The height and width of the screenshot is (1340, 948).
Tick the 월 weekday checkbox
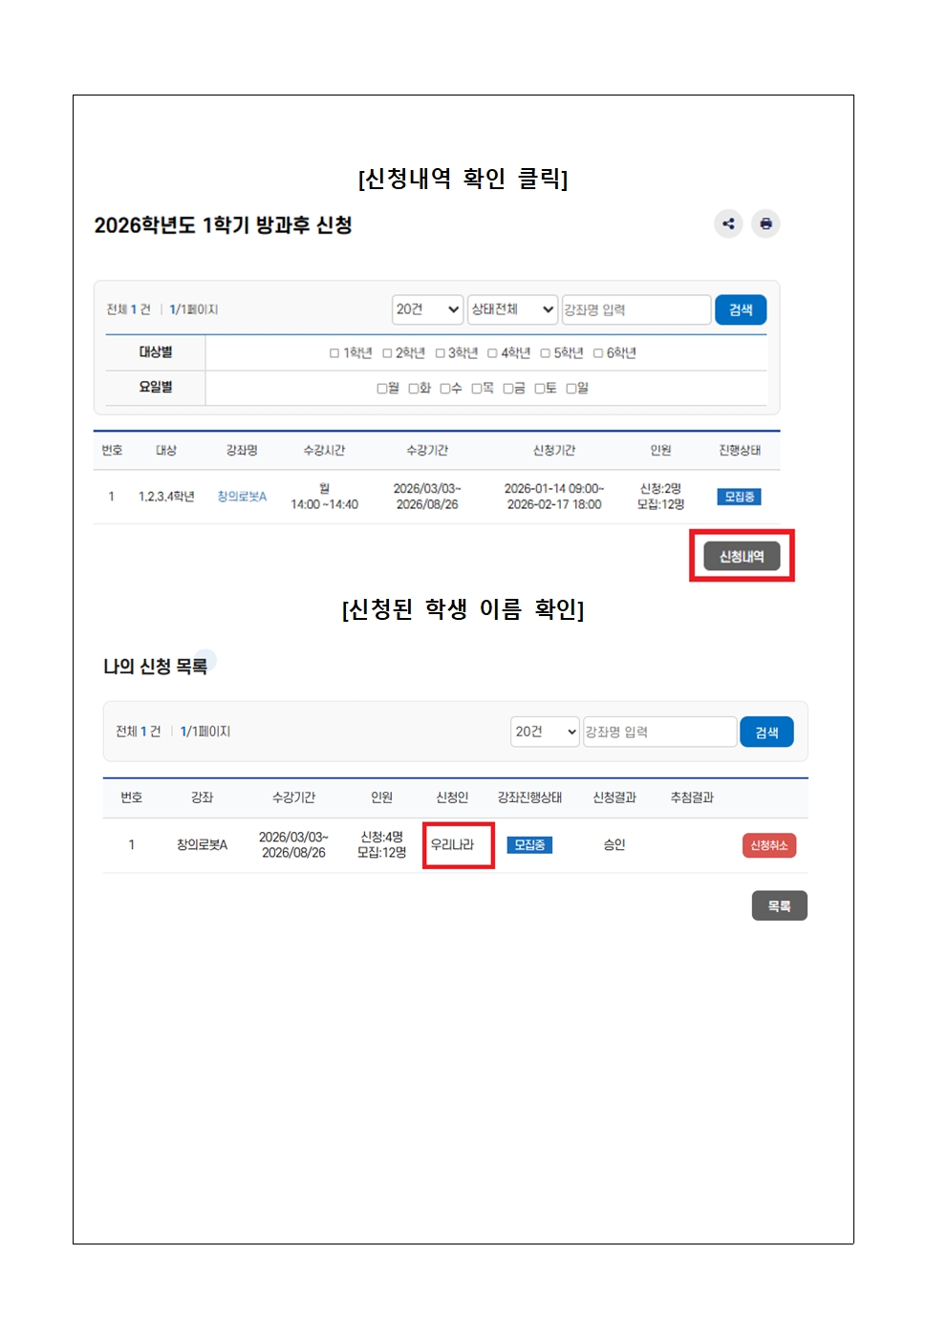[382, 389]
